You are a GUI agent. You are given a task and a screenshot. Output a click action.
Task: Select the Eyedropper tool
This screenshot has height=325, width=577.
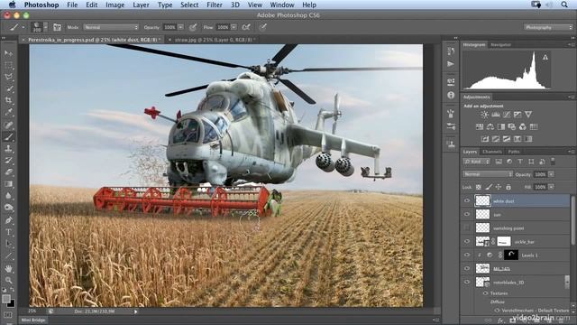[8, 112]
